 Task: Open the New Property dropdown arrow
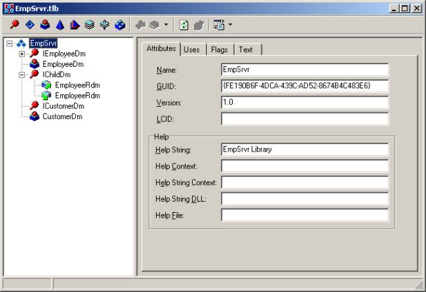(165, 25)
